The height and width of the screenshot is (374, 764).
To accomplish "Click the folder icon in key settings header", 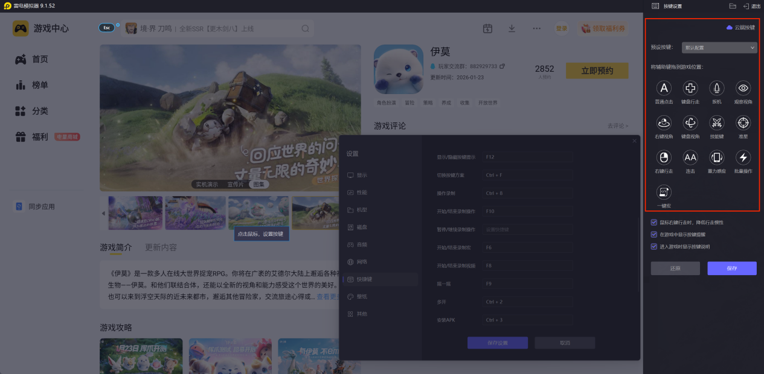I will click(732, 6).
